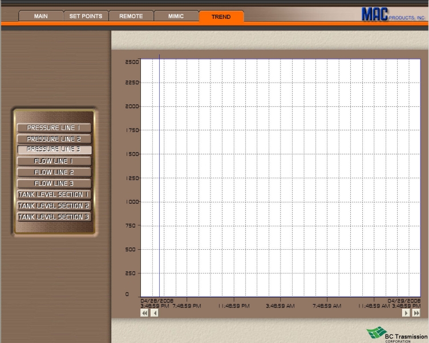The height and width of the screenshot is (343, 429).
Task: Step trend back one interval
Action: click(155, 313)
